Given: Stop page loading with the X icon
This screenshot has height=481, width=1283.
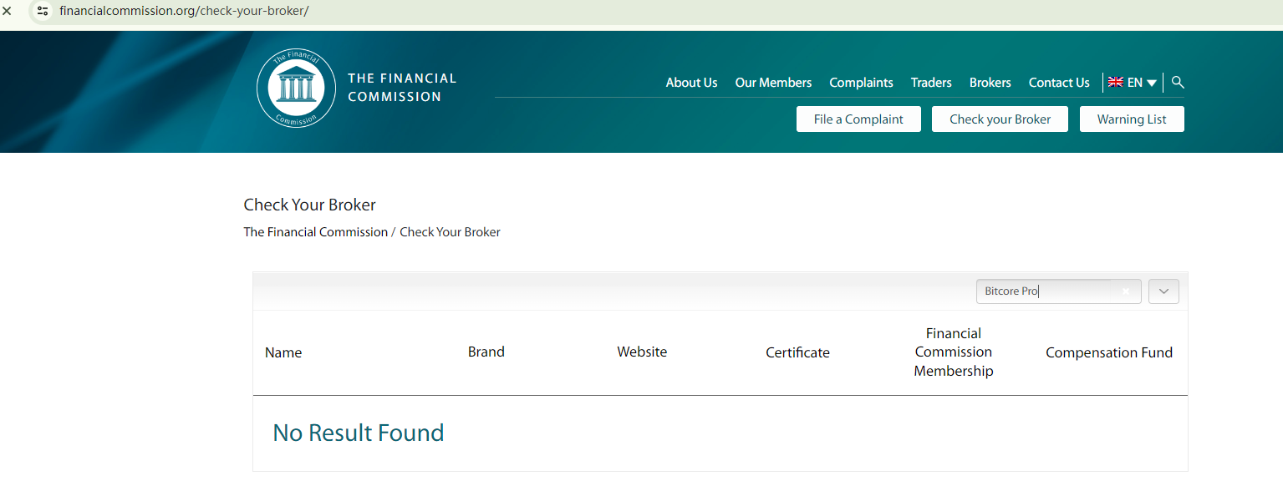Looking at the screenshot, I should (7, 12).
